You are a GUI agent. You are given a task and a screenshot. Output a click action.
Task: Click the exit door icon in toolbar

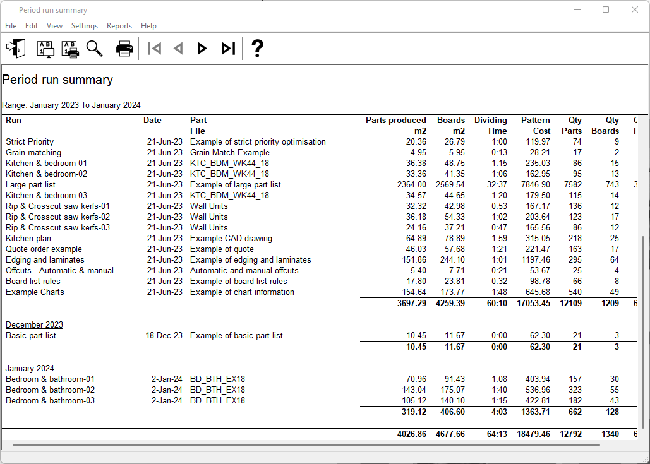pyautogui.click(x=16, y=49)
